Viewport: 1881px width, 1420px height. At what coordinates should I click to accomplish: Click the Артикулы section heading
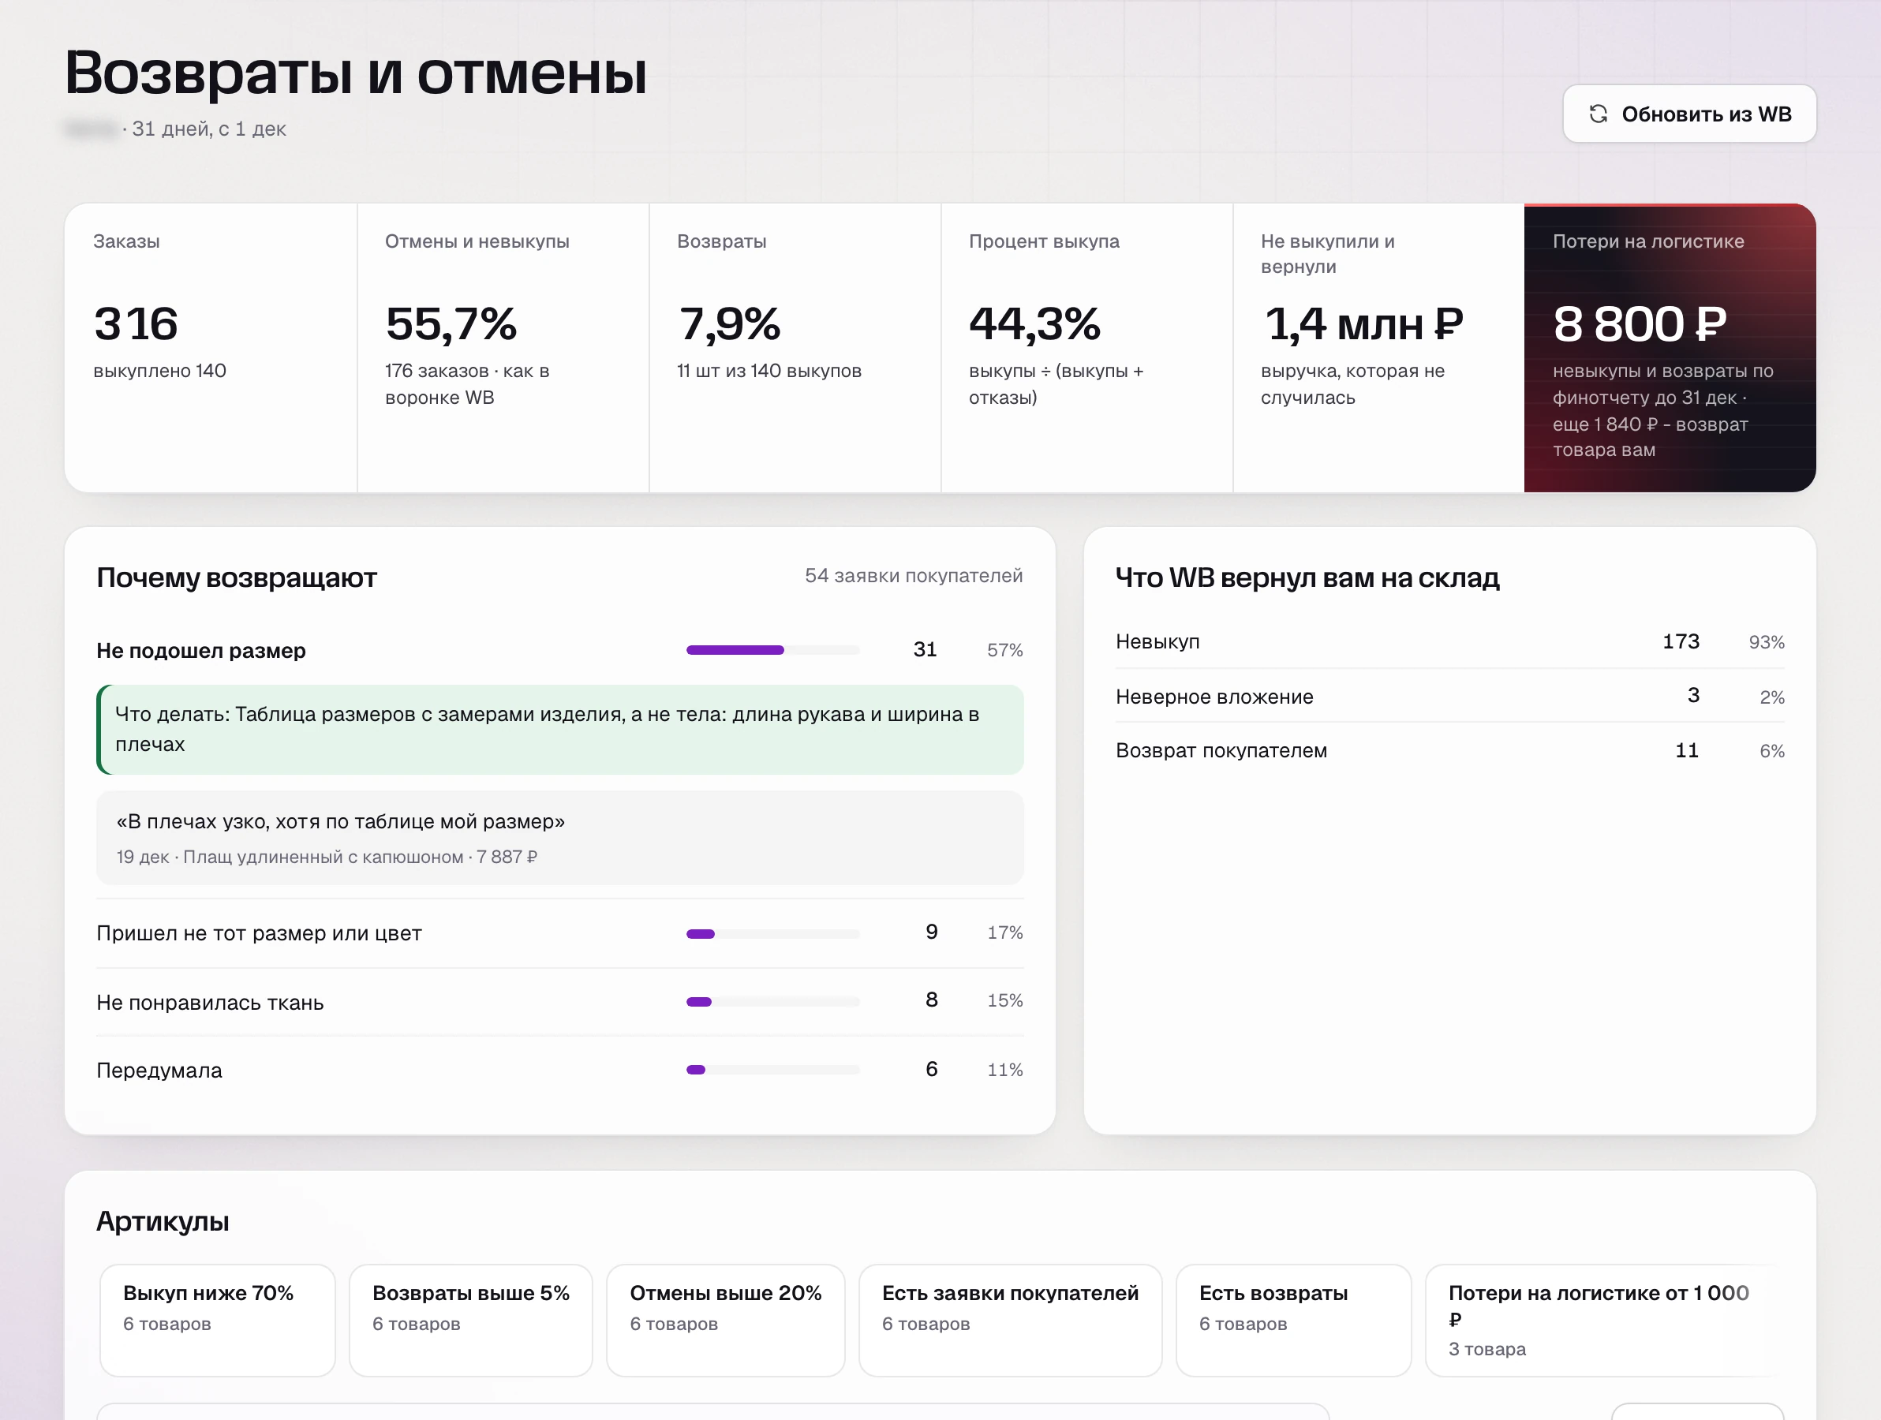tap(163, 1222)
